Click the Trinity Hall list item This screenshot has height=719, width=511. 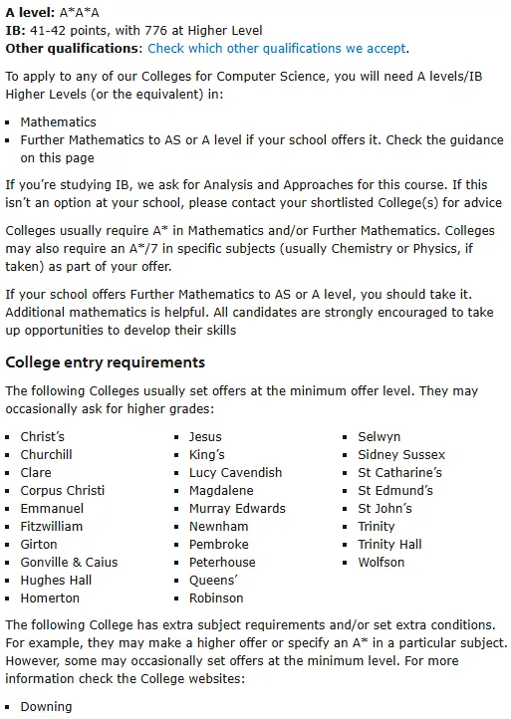pyautogui.click(x=389, y=544)
